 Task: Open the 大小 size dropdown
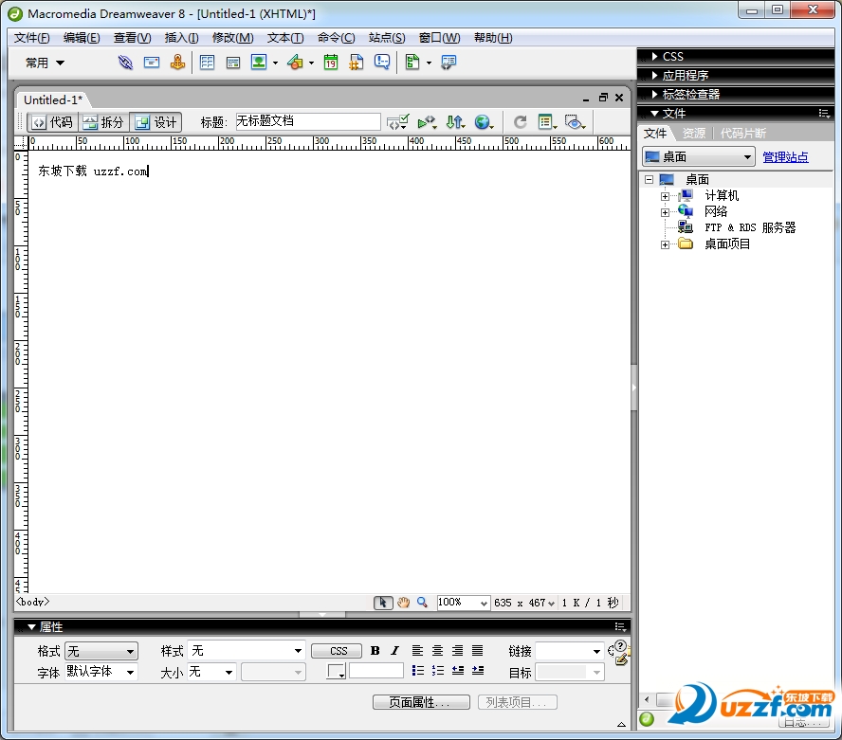tap(212, 672)
